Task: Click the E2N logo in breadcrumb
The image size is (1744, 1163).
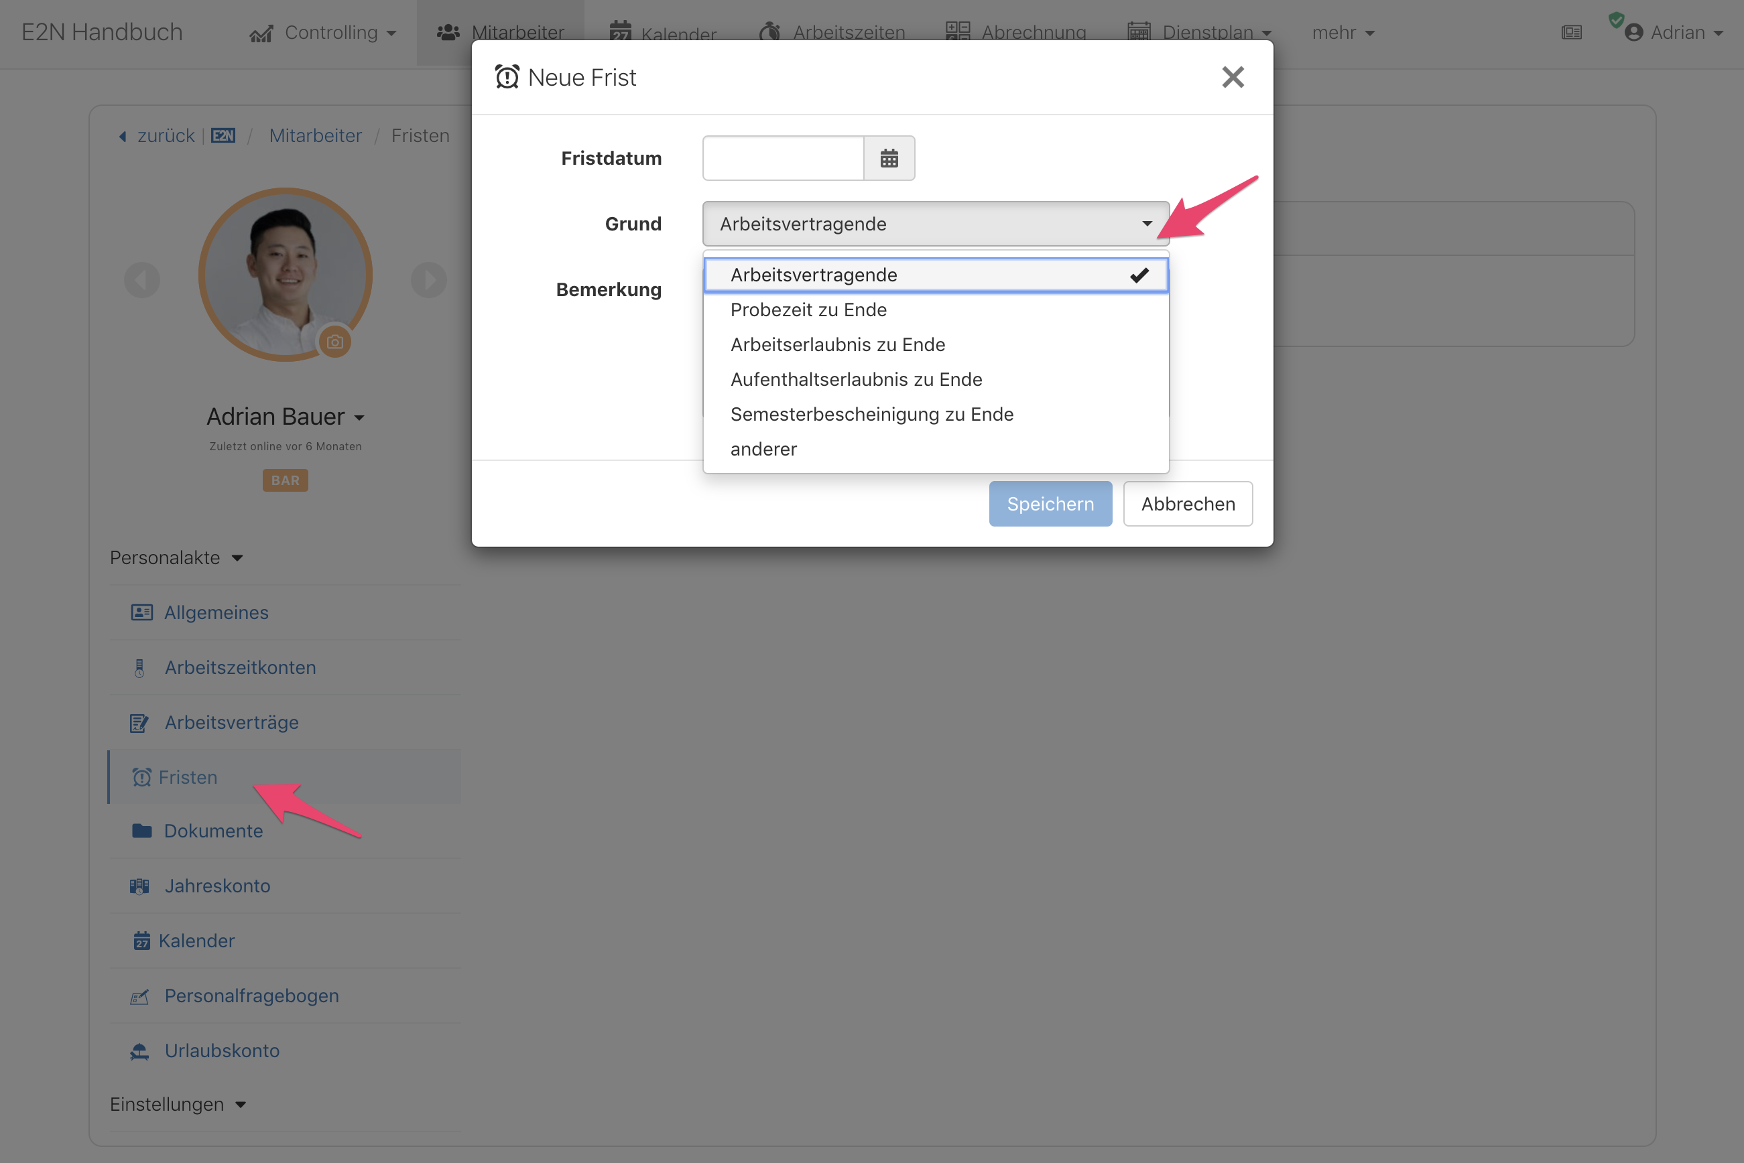Action: 223,136
